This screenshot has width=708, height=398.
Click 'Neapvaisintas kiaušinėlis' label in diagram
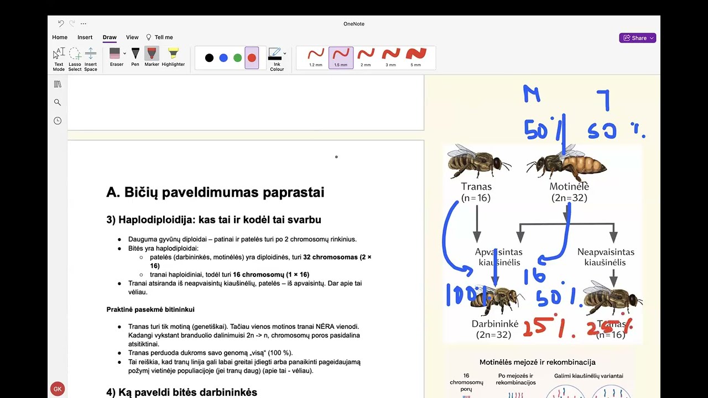606,257
